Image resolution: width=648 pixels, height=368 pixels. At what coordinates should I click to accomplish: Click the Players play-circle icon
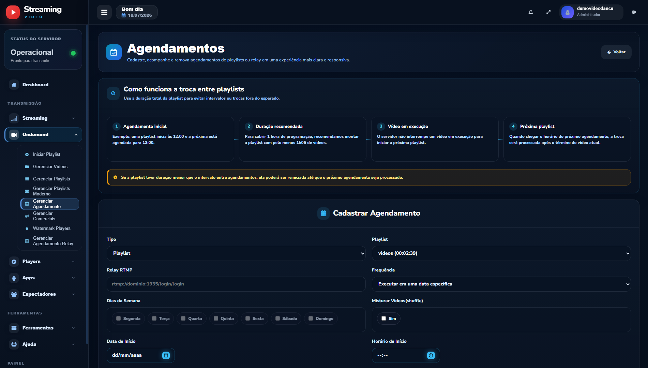[14, 262]
